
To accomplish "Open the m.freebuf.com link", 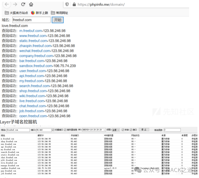I will point(30,31).
